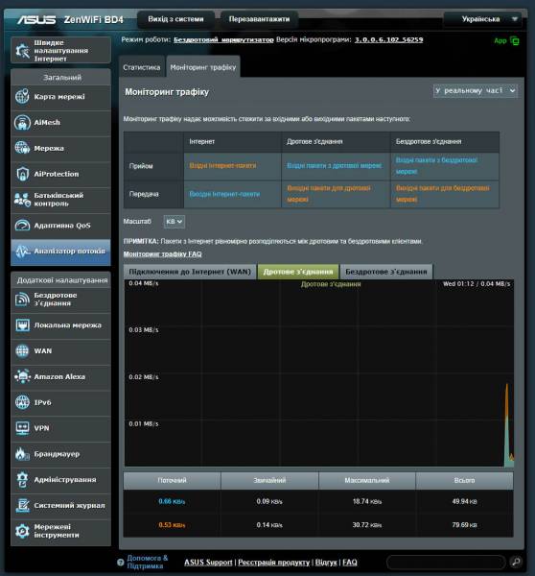Click the Всього column header
This screenshot has height=576, width=535.
point(465,481)
